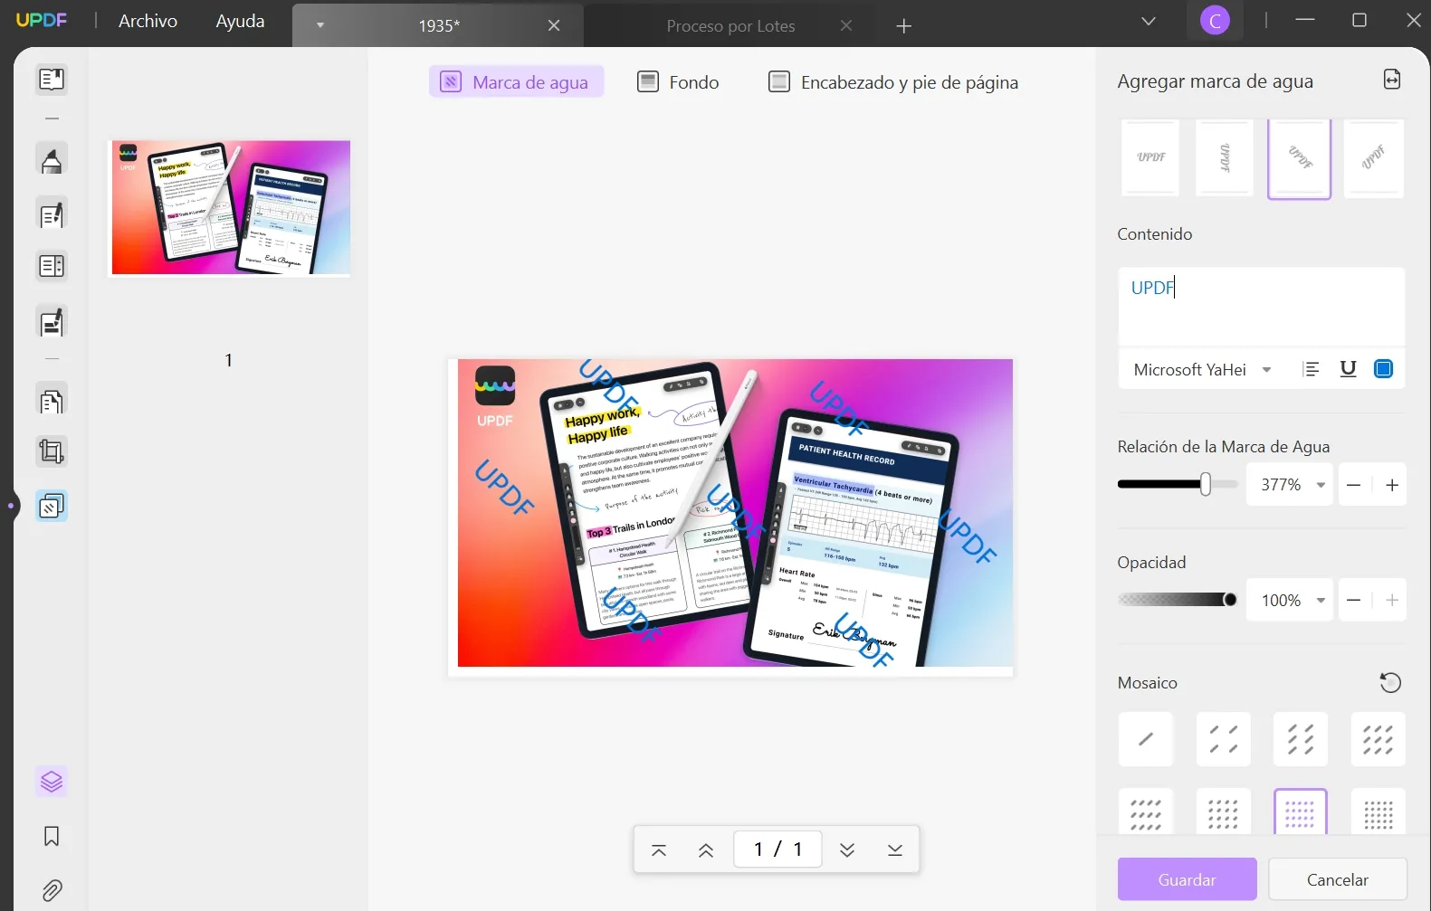Adjust the opacity slider handle

pyautogui.click(x=1230, y=600)
